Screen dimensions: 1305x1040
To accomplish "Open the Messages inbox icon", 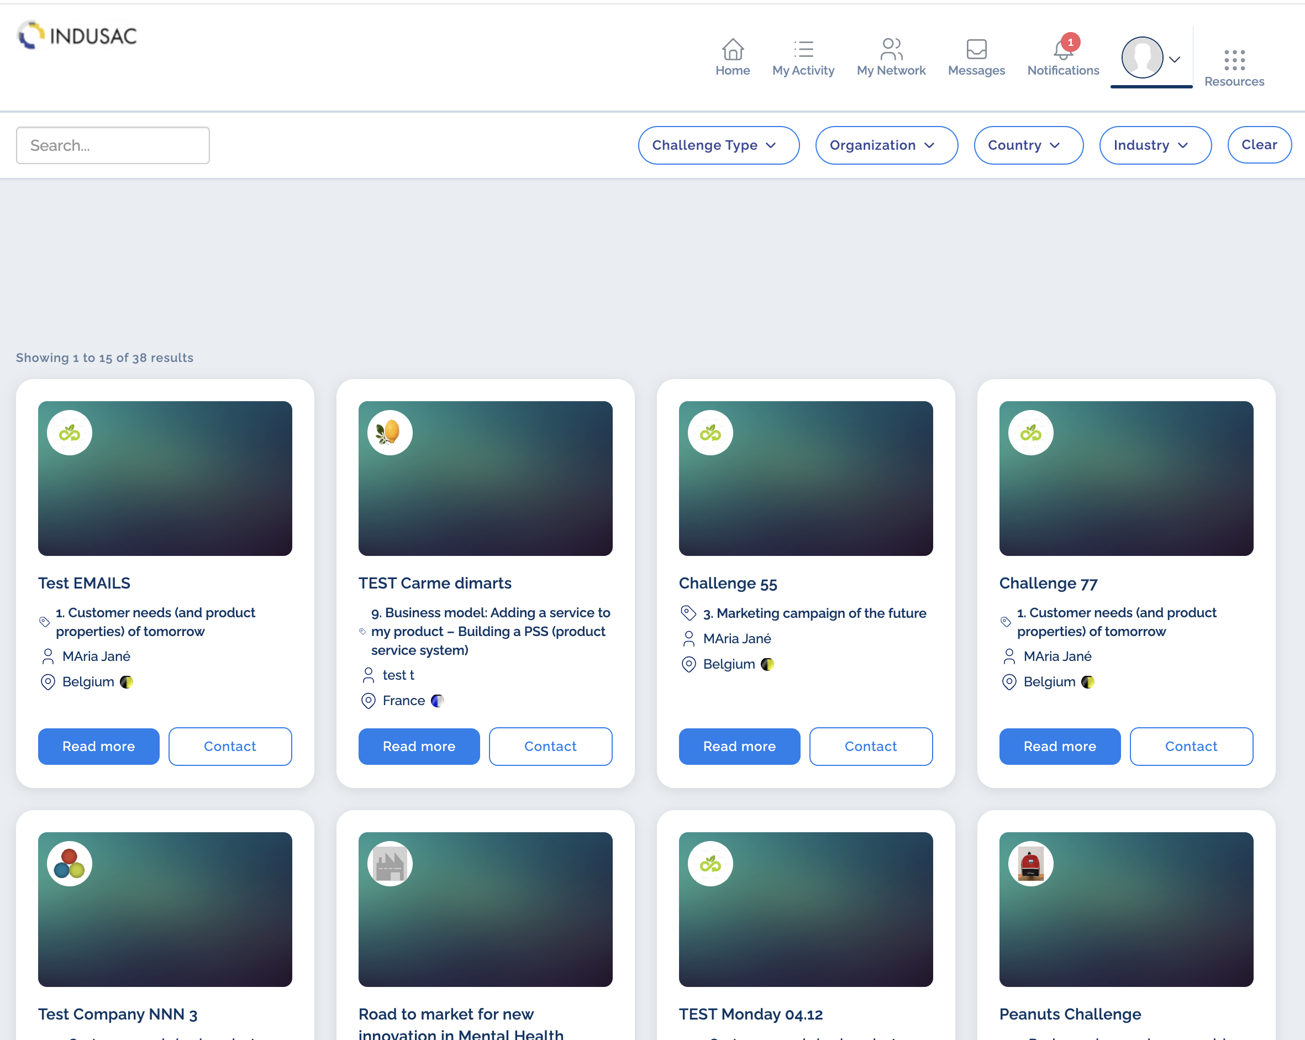I will coord(976,50).
